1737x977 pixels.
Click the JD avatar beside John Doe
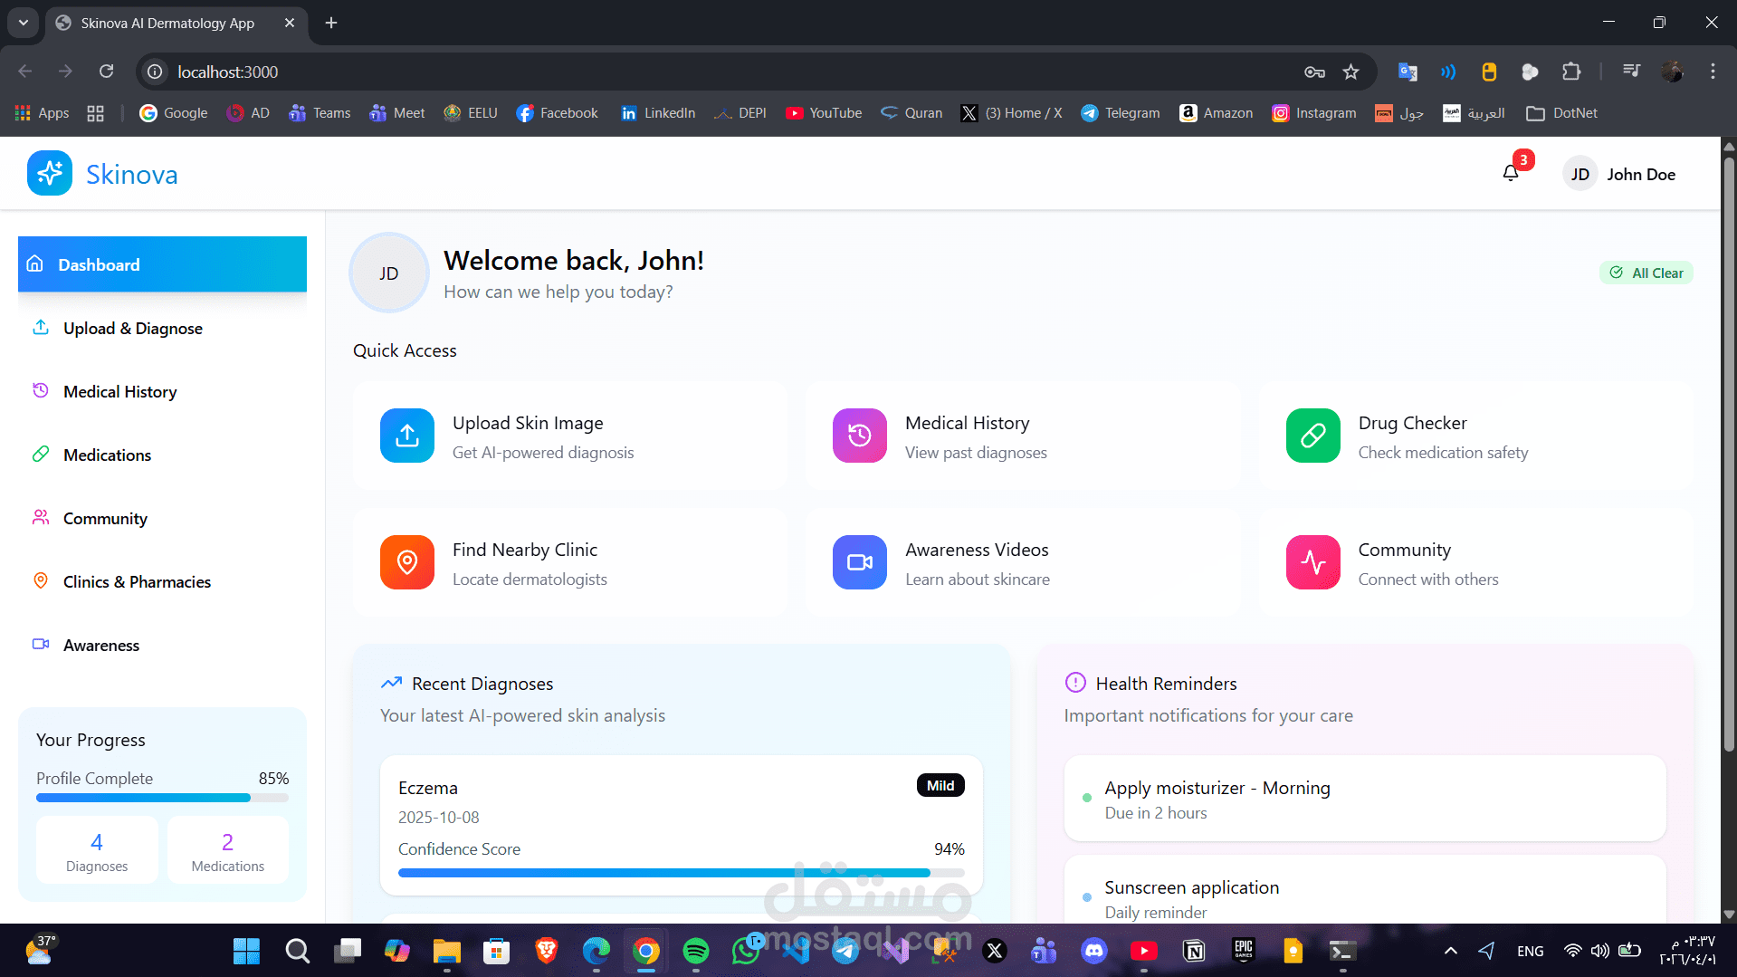(1580, 174)
